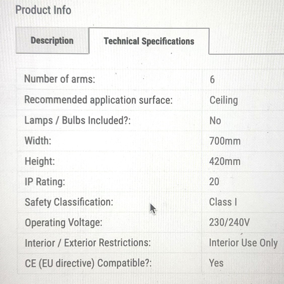Switch to the Description tab
Image resolution: width=284 pixels, height=284 pixels.
click(52, 40)
